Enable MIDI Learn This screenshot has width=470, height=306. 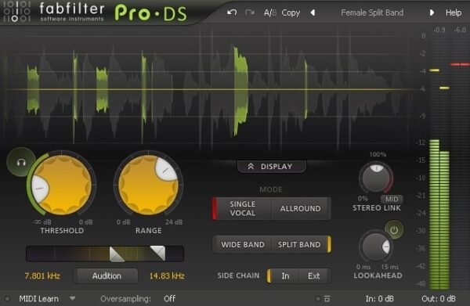coord(38,298)
